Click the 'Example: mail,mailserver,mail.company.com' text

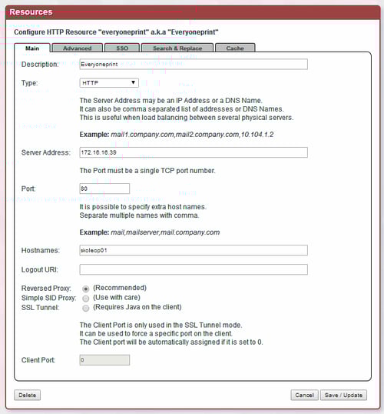tap(150, 232)
